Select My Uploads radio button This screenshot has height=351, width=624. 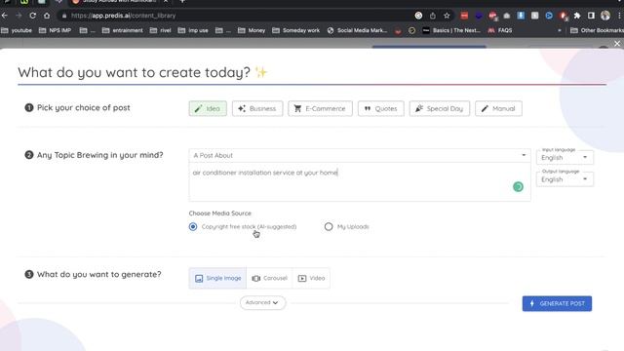329,226
